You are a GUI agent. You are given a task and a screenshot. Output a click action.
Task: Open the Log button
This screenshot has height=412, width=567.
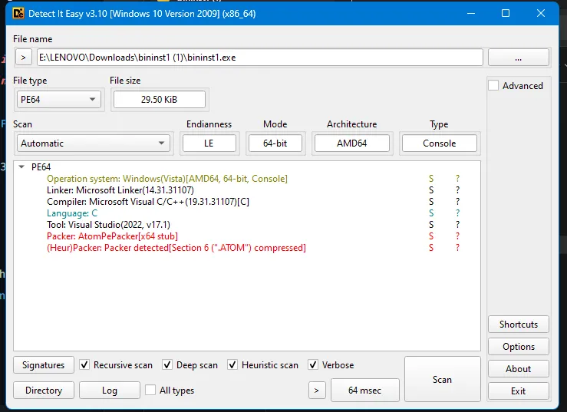(x=110, y=391)
